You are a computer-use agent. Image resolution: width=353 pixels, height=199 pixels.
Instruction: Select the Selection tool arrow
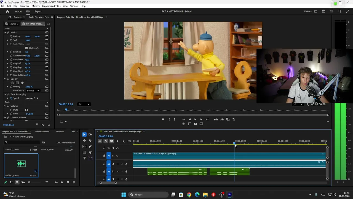click(84, 135)
